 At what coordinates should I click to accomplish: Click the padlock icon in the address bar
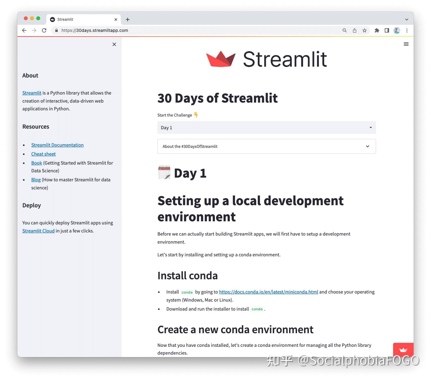(56, 30)
